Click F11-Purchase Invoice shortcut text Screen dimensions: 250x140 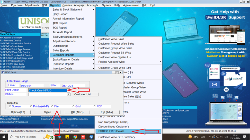click(10, 41)
